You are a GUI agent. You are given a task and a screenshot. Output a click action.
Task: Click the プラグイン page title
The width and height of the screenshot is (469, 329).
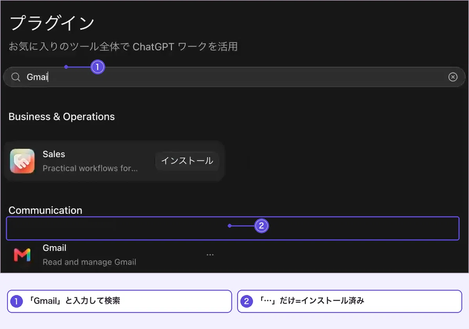click(x=52, y=23)
